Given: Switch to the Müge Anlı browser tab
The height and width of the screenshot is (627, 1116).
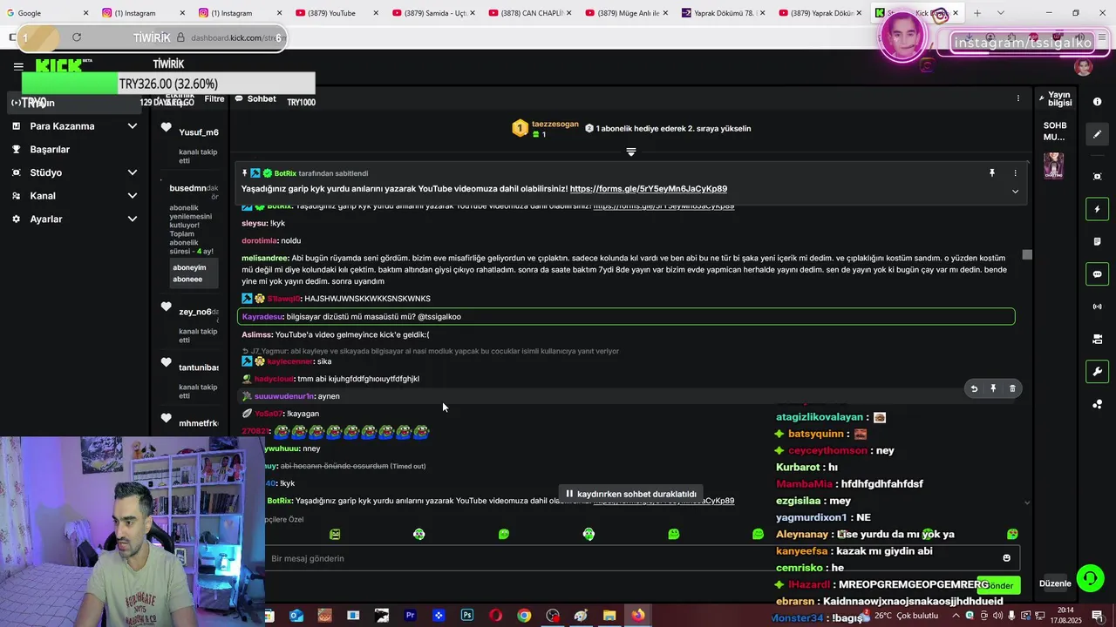Looking at the screenshot, I should (625, 13).
